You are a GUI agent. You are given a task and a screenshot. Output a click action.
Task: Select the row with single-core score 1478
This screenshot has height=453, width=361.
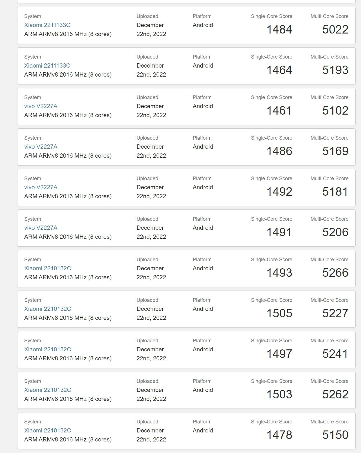click(180, 430)
